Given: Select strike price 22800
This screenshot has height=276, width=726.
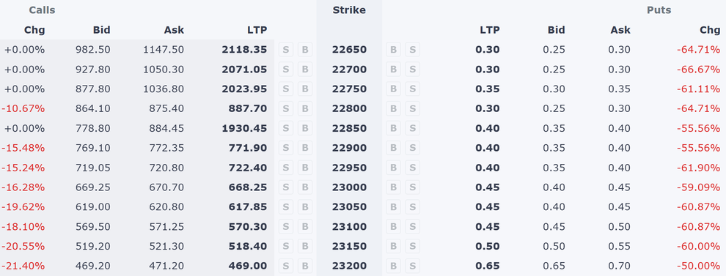Looking at the screenshot, I should (349, 108).
